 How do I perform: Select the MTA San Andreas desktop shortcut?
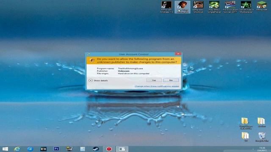click(166, 7)
